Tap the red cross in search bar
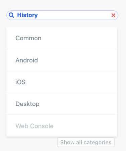The height and width of the screenshot is (151, 126). pyautogui.click(x=113, y=15)
